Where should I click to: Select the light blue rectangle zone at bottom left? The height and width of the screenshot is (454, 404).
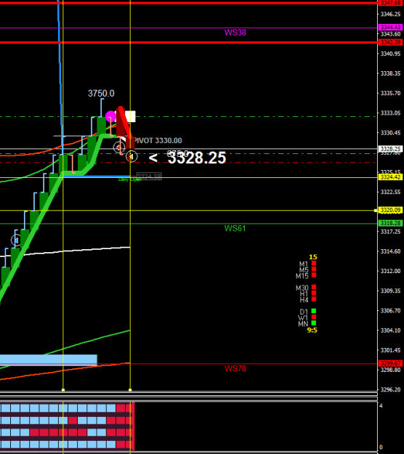pyautogui.click(x=49, y=360)
